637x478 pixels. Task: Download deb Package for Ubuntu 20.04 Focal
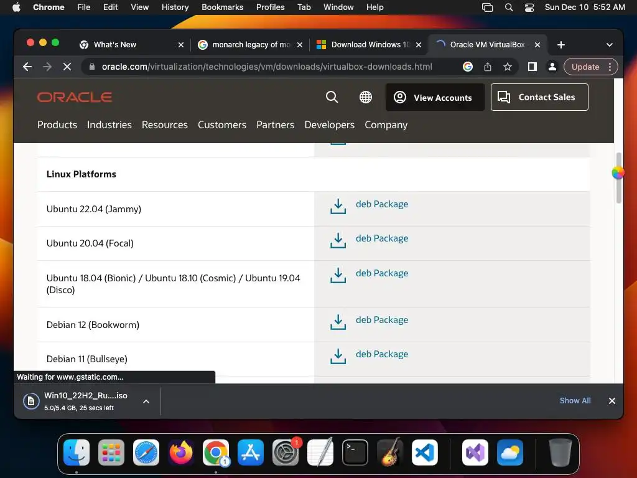point(382,238)
